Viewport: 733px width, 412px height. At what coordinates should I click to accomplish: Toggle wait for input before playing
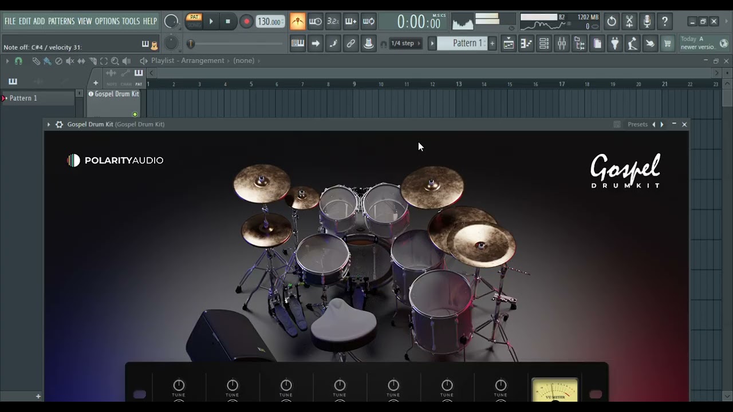[x=315, y=22]
